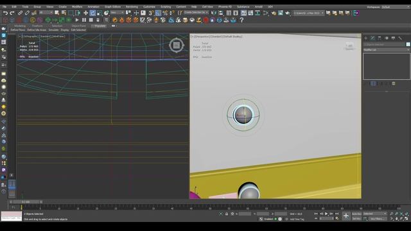Open the Mirror tool icon

click(214, 13)
